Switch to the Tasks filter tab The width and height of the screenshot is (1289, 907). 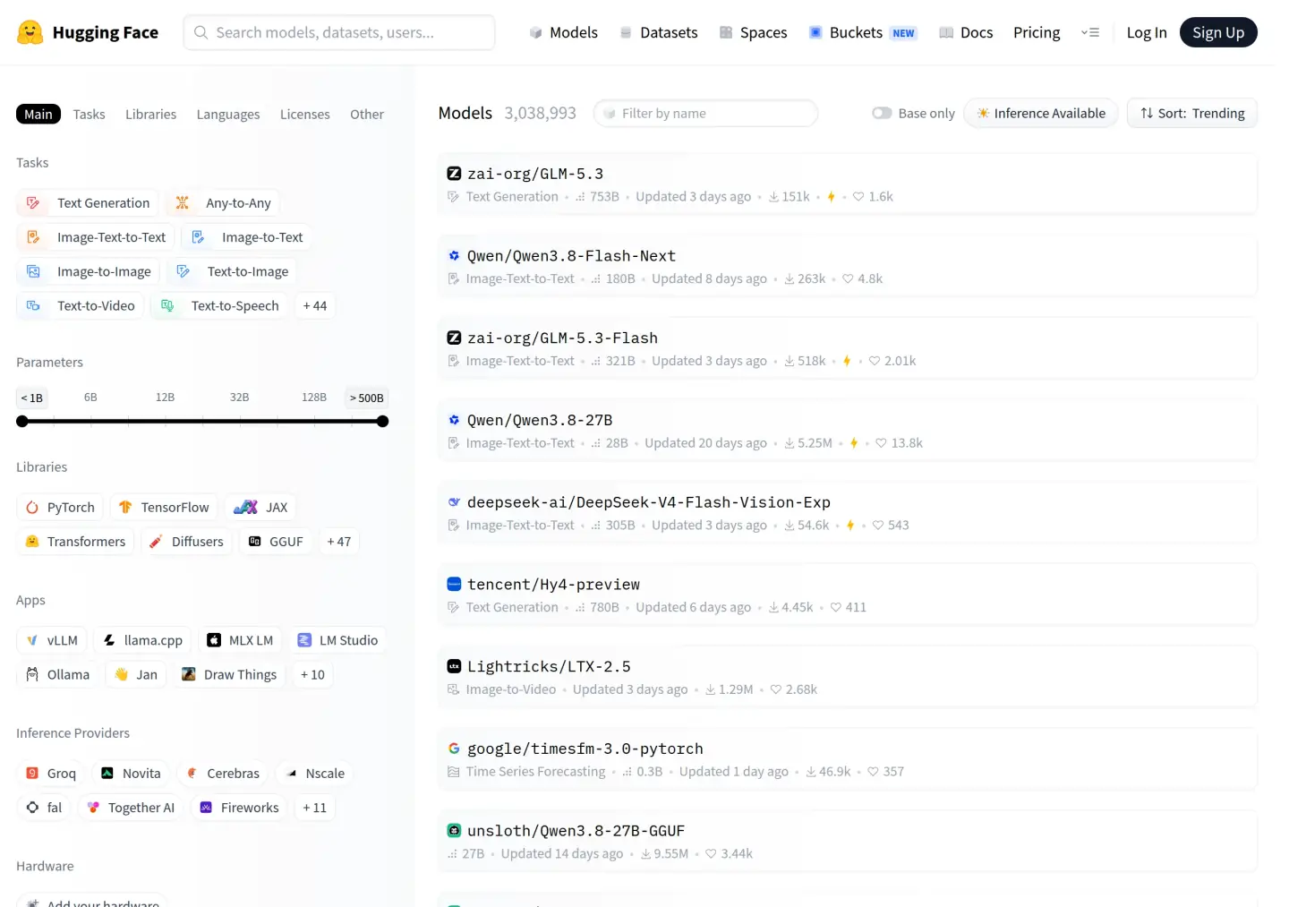click(x=90, y=115)
